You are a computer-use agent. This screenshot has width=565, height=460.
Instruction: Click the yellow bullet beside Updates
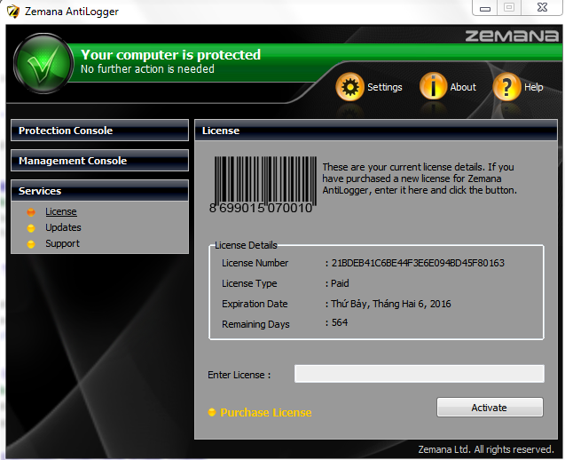[31, 228]
